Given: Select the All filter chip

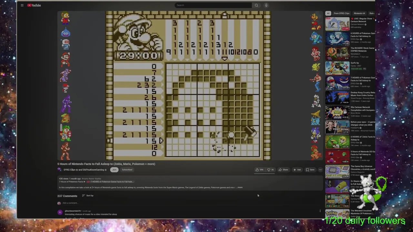Looking at the screenshot, I should coord(328,13).
